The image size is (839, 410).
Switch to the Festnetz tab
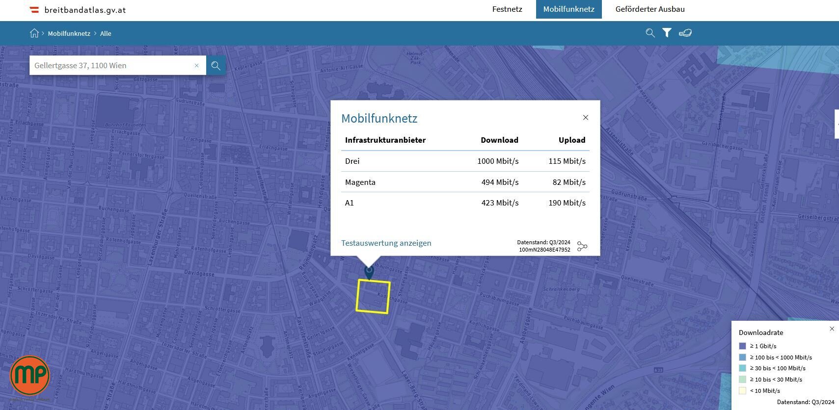[507, 9]
